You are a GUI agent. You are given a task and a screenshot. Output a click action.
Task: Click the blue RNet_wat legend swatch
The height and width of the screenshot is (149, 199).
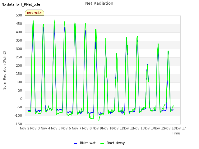[75, 143]
